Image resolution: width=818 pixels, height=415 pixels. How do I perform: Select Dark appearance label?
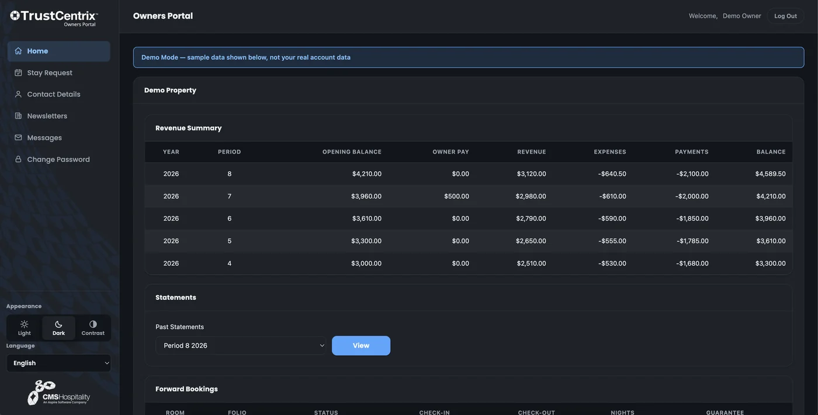coord(58,333)
